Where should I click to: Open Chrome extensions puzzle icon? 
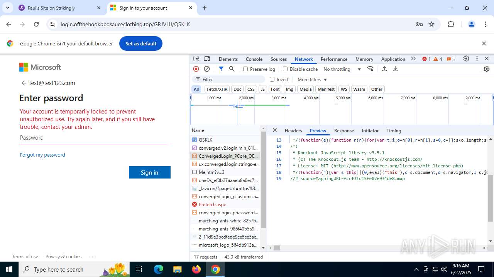(451, 24)
